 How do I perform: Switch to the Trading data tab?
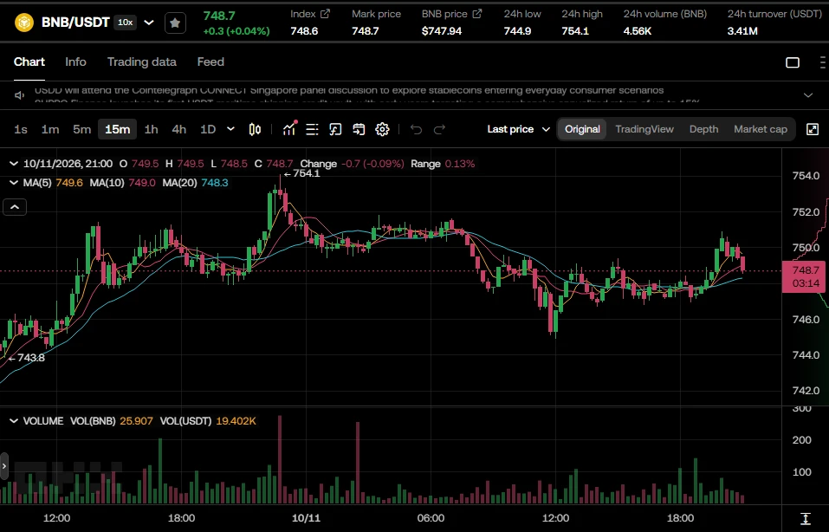pyautogui.click(x=142, y=62)
